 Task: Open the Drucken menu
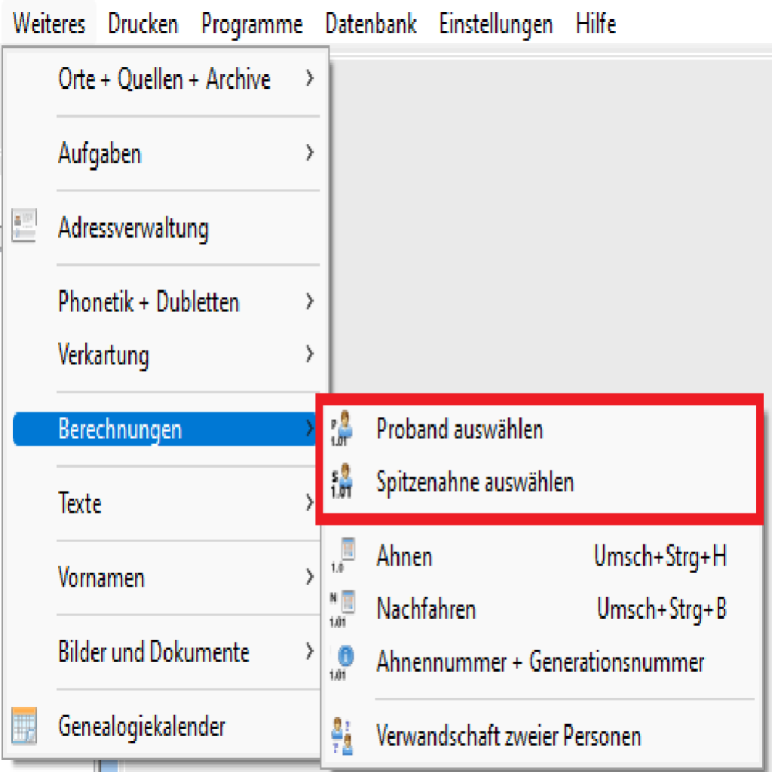click(142, 24)
